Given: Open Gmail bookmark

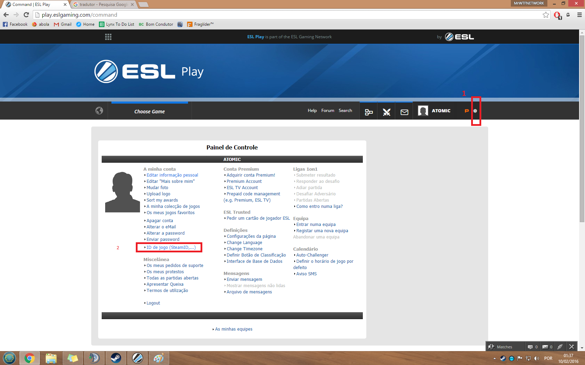Looking at the screenshot, I should (x=63, y=24).
